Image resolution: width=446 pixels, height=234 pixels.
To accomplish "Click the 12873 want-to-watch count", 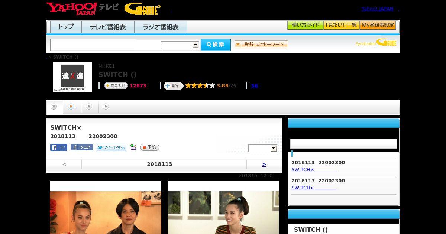I will click(x=138, y=86).
